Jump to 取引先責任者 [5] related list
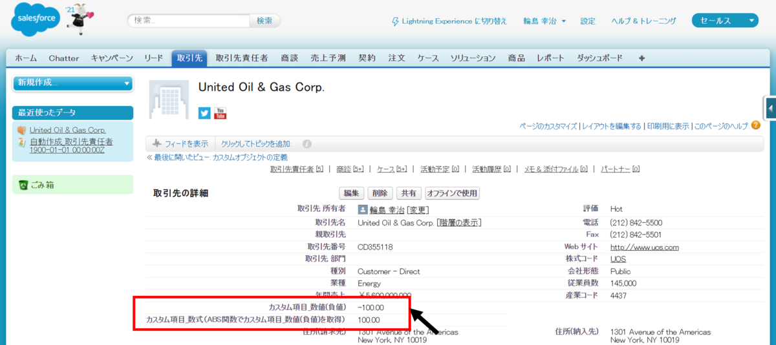776x345 pixels. click(297, 169)
